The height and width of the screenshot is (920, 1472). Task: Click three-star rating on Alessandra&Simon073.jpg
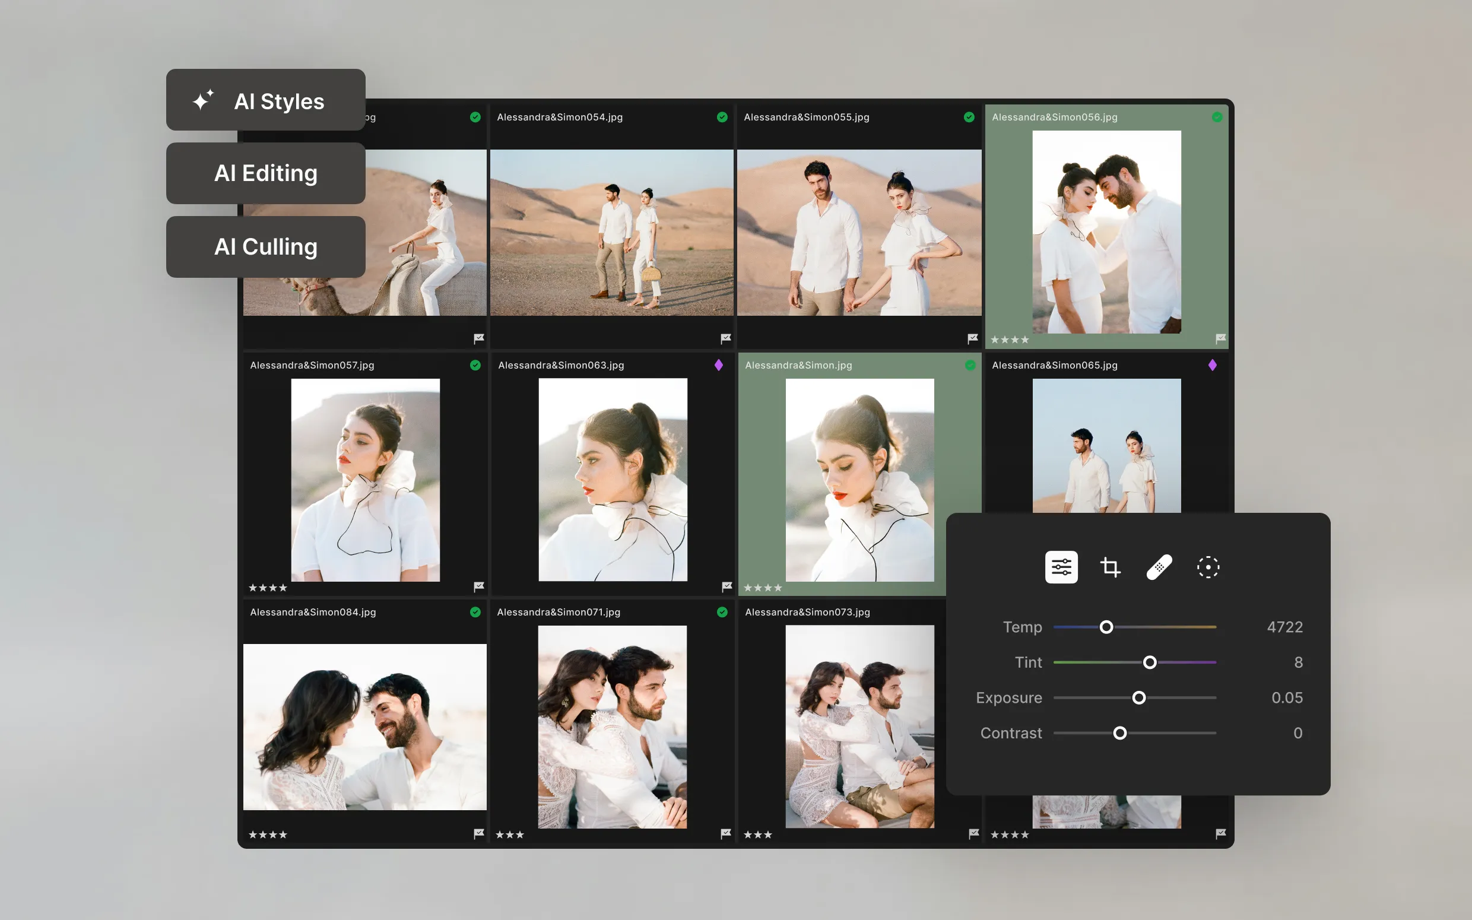[758, 835]
